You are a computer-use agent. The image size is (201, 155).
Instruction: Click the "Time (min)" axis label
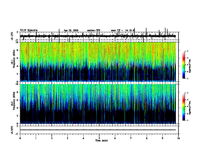pos(102,141)
